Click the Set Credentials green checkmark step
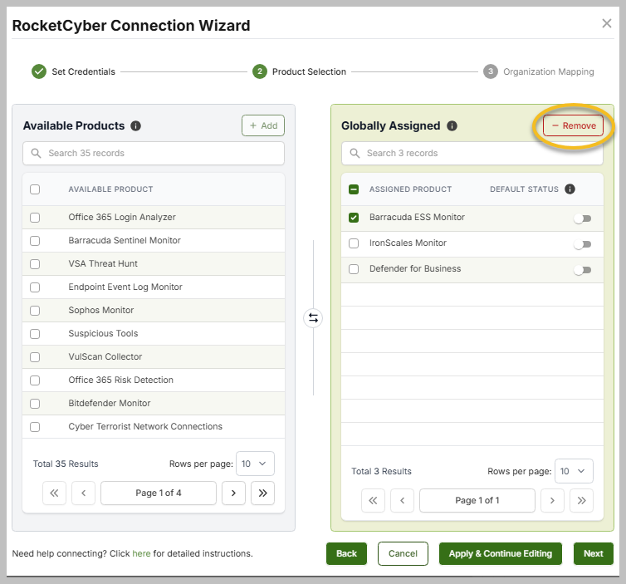Viewport: 626px width, 584px height. 39,72
